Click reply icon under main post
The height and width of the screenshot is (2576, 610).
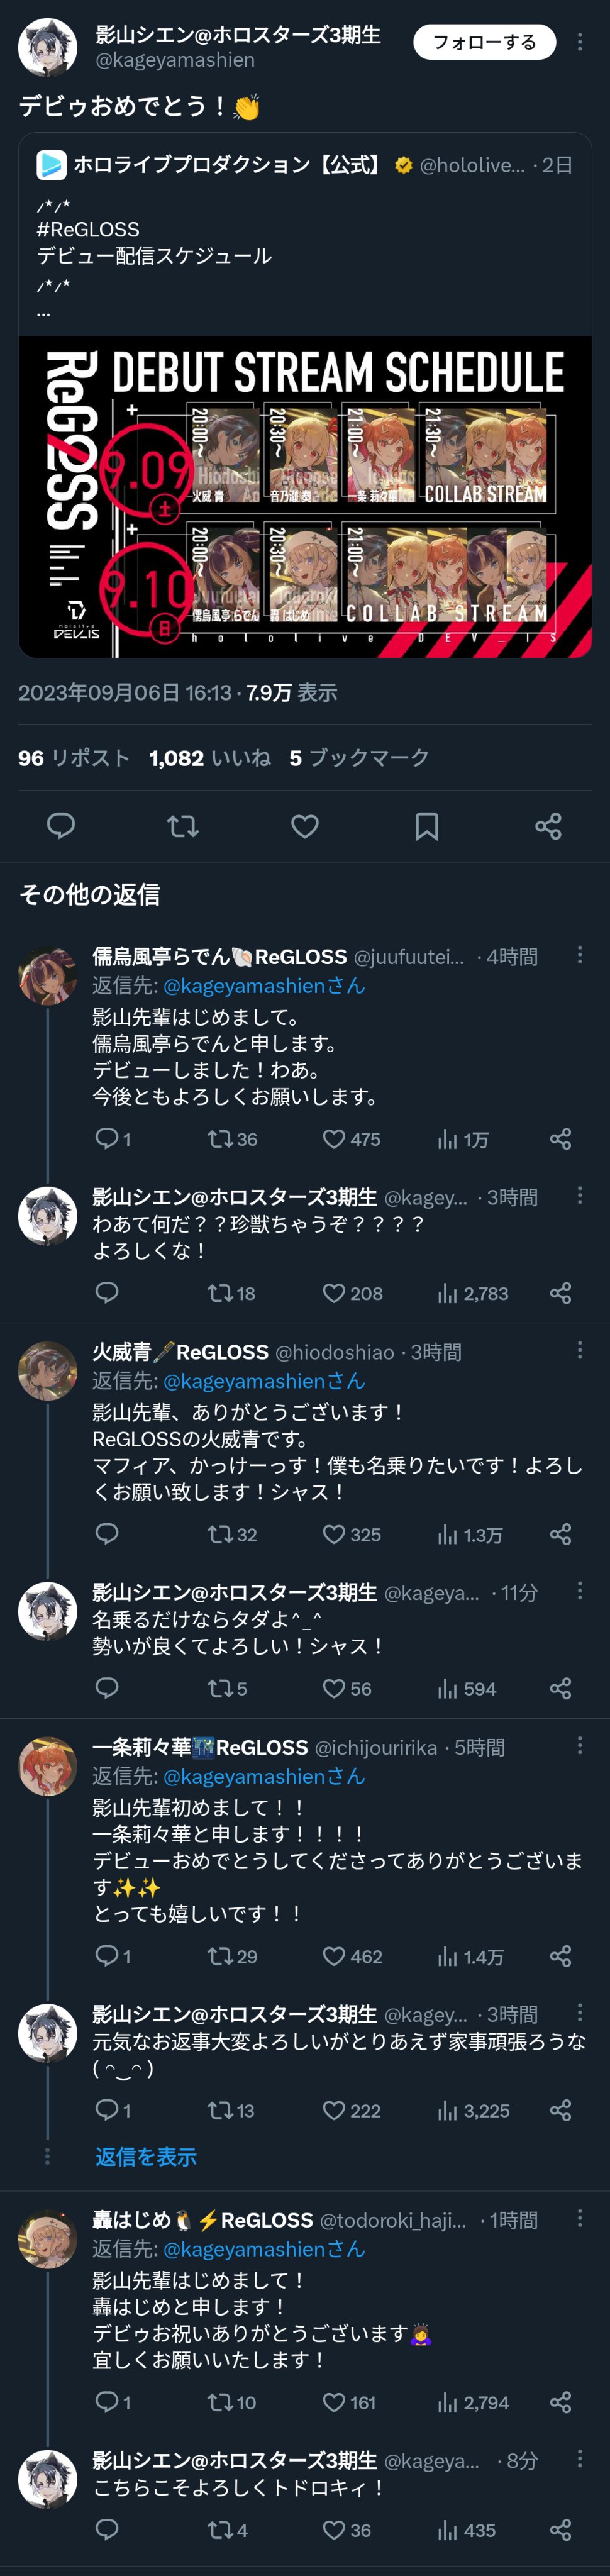click(61, 826)
